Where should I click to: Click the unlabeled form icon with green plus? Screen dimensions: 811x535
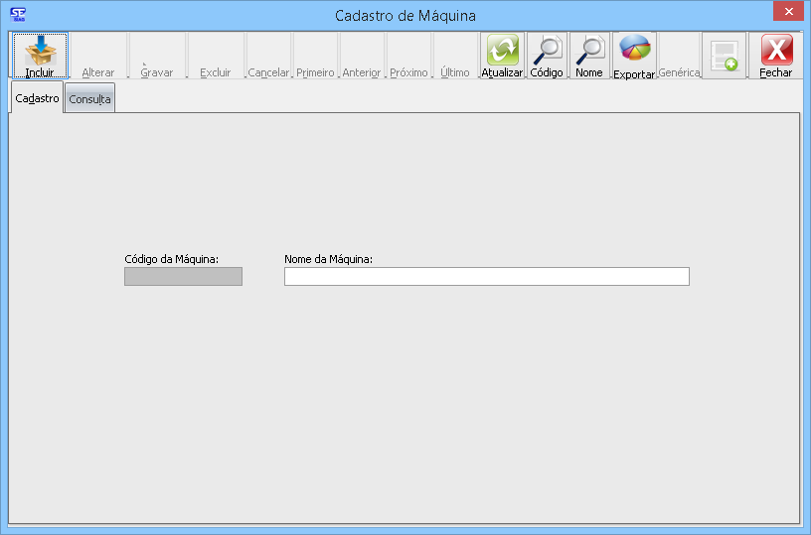(724, 56)
